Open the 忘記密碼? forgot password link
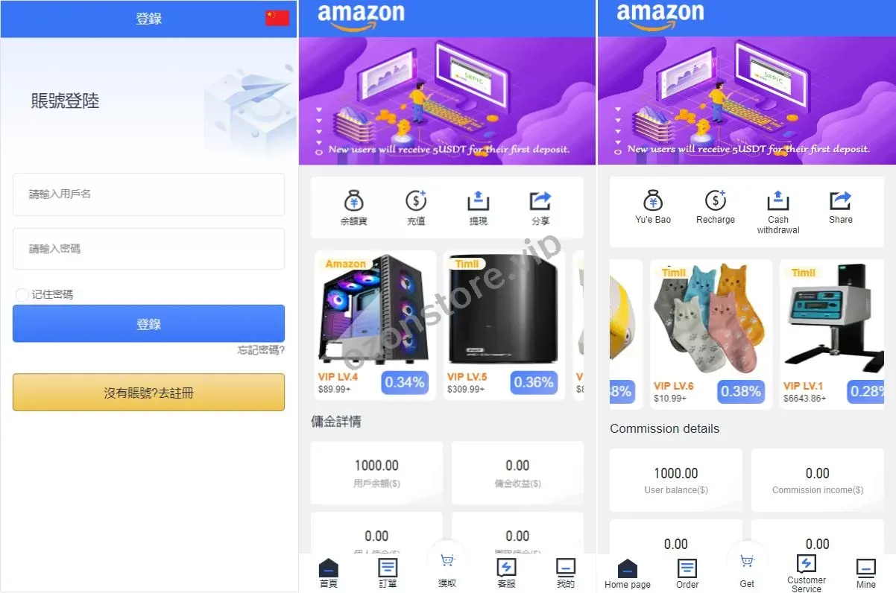This screenshot has width=896, height=593. coord(261,350)
